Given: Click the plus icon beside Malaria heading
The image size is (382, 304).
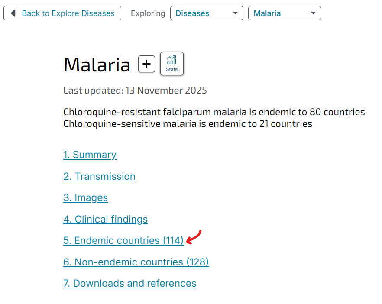Looking at the screenshot, I should point(147,64).
